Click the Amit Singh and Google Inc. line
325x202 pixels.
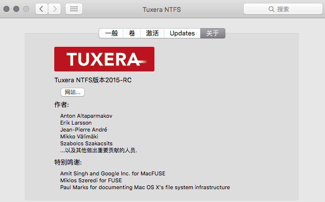coord(113,173)
